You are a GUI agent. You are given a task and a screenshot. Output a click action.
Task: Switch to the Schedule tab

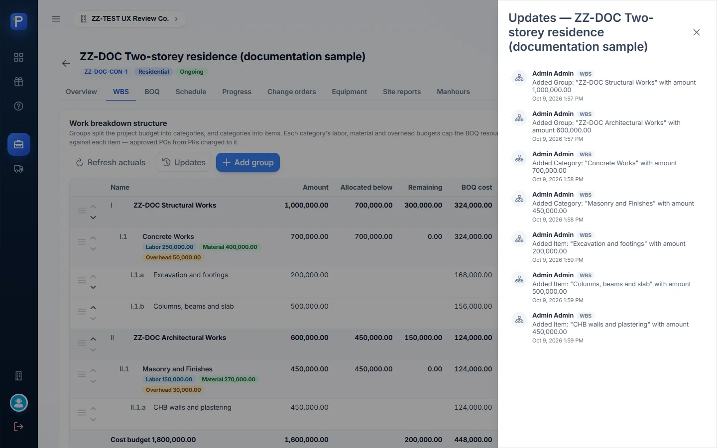click(191, 92)
